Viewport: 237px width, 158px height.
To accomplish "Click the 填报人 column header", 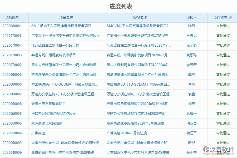I will click(x=191, y=17).
